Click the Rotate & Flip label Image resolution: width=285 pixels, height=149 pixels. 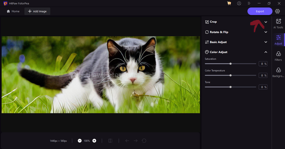[x=219, y=32]
